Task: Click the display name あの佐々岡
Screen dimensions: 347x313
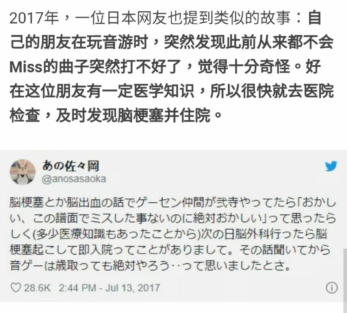Action: 71,166
